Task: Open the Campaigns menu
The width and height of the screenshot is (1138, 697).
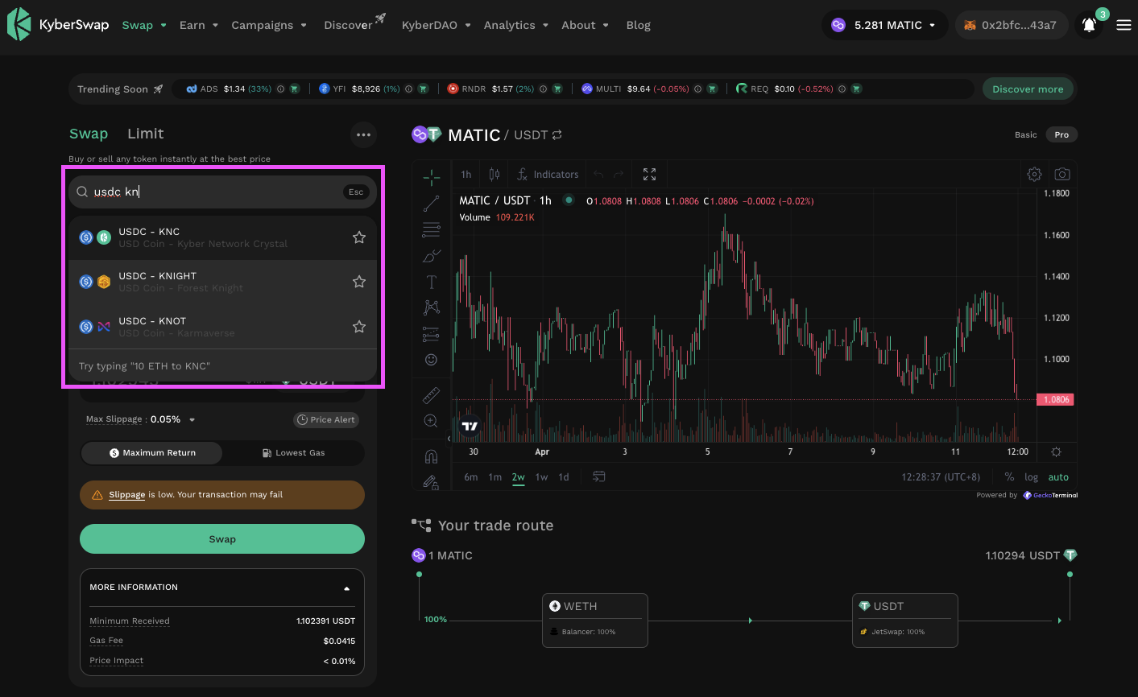Action: pyautogui.click(x=268, y=25)
